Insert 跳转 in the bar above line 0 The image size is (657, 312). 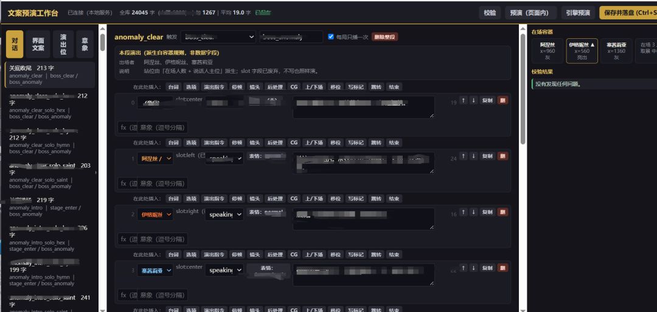376,87
